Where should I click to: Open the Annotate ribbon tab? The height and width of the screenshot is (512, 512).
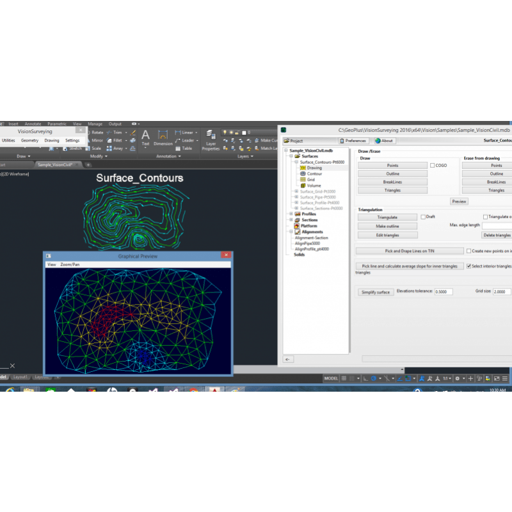[x=33, y=124]
